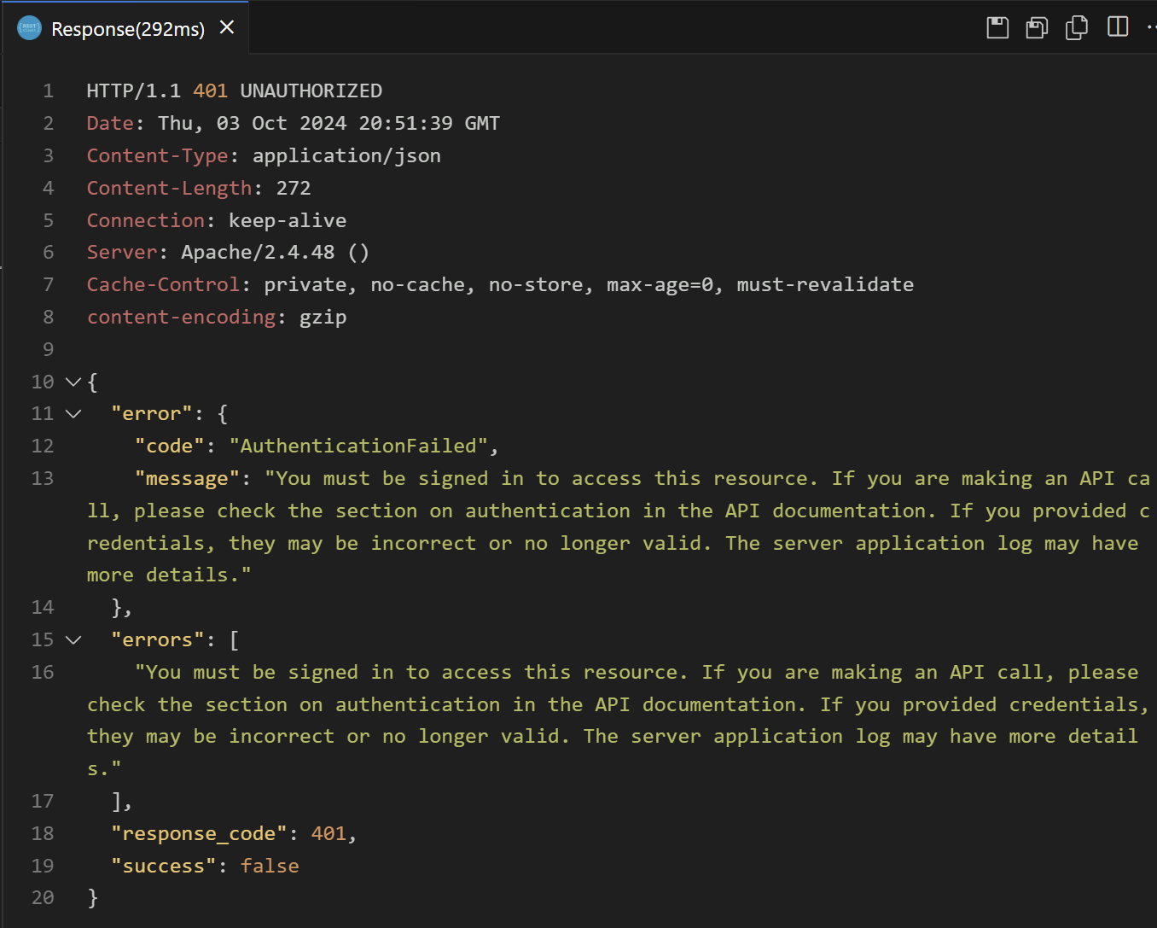The width and height of the screenshot is (1157, 928).
Task: Click the gzip encoding value
Action: [x=323, y=317]
